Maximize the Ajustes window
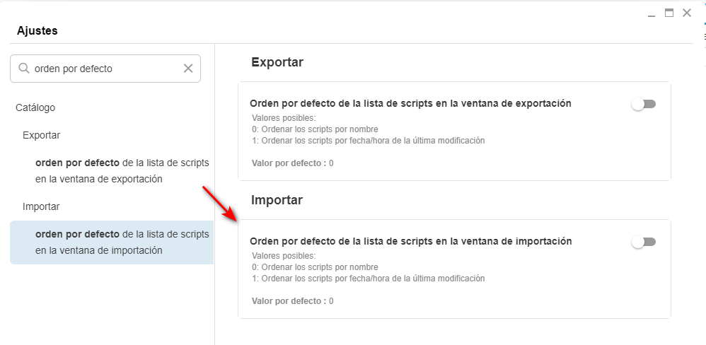 click(669, 13)
